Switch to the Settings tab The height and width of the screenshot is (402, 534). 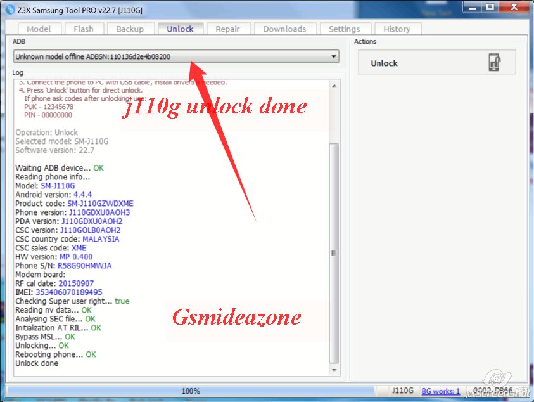[x=345, y=29]
